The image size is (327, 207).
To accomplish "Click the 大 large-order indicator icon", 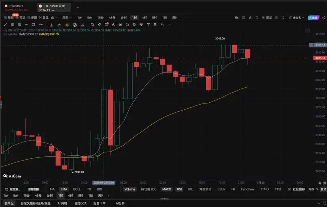I will (59, 25).
